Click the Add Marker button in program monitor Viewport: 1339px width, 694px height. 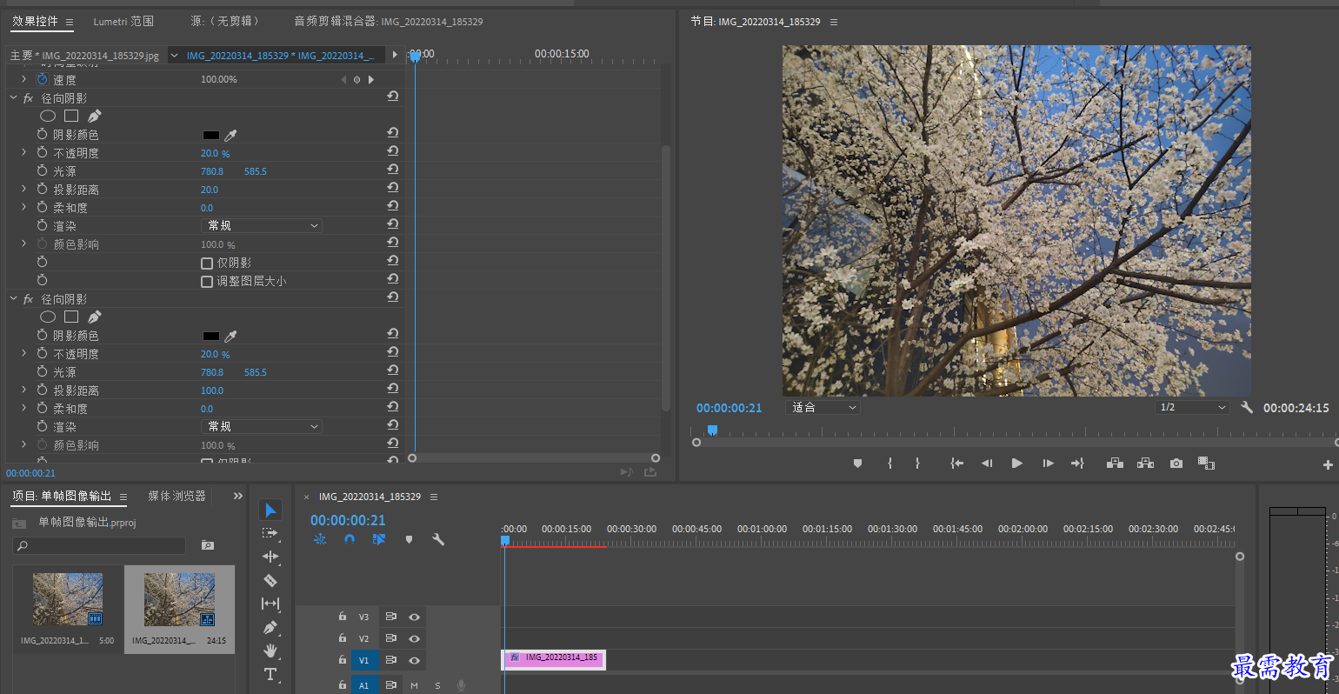857,464
